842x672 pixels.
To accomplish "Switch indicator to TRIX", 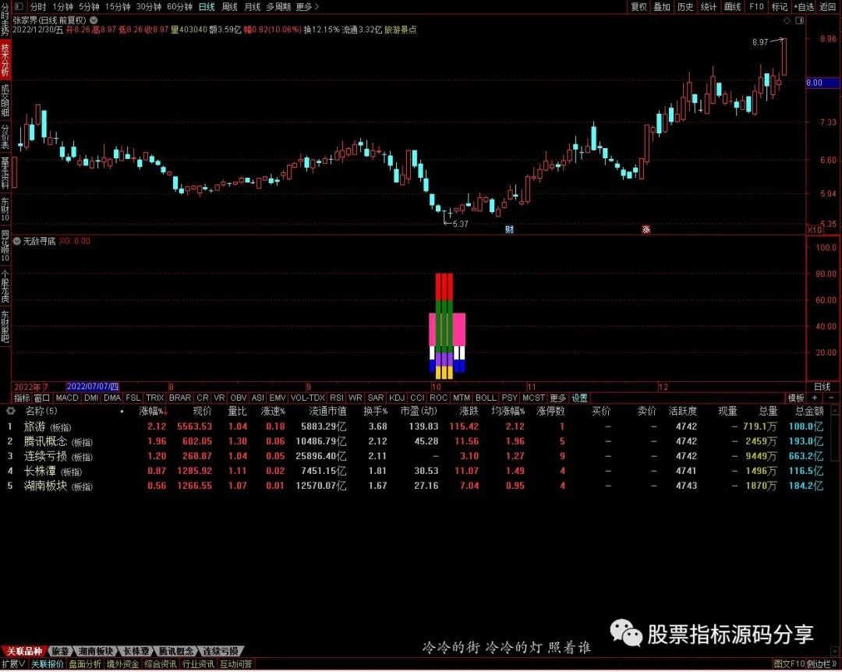I will [x=154, y=398].
